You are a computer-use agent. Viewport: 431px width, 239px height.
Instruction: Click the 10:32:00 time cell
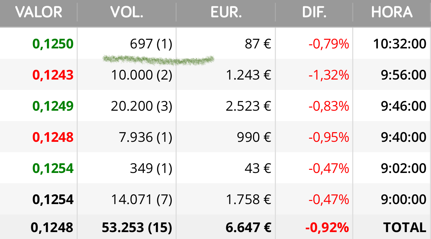(400, 44)
